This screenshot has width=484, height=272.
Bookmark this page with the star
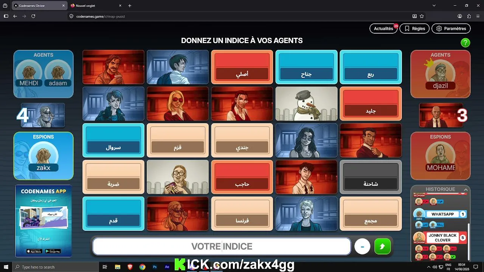click(422, 16)
